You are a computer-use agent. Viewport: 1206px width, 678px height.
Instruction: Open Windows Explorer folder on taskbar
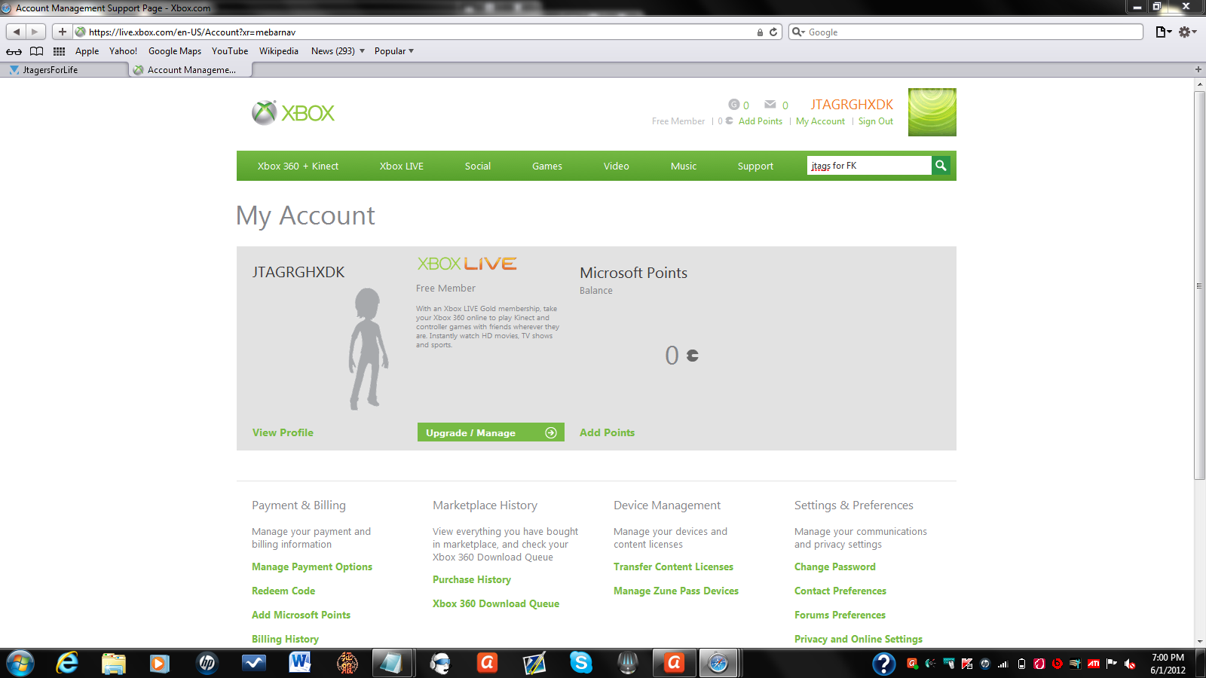(114, 663)
